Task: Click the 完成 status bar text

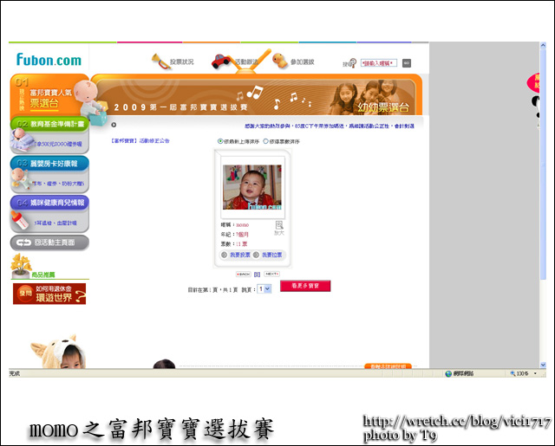Action: click(x=15, y=373)
